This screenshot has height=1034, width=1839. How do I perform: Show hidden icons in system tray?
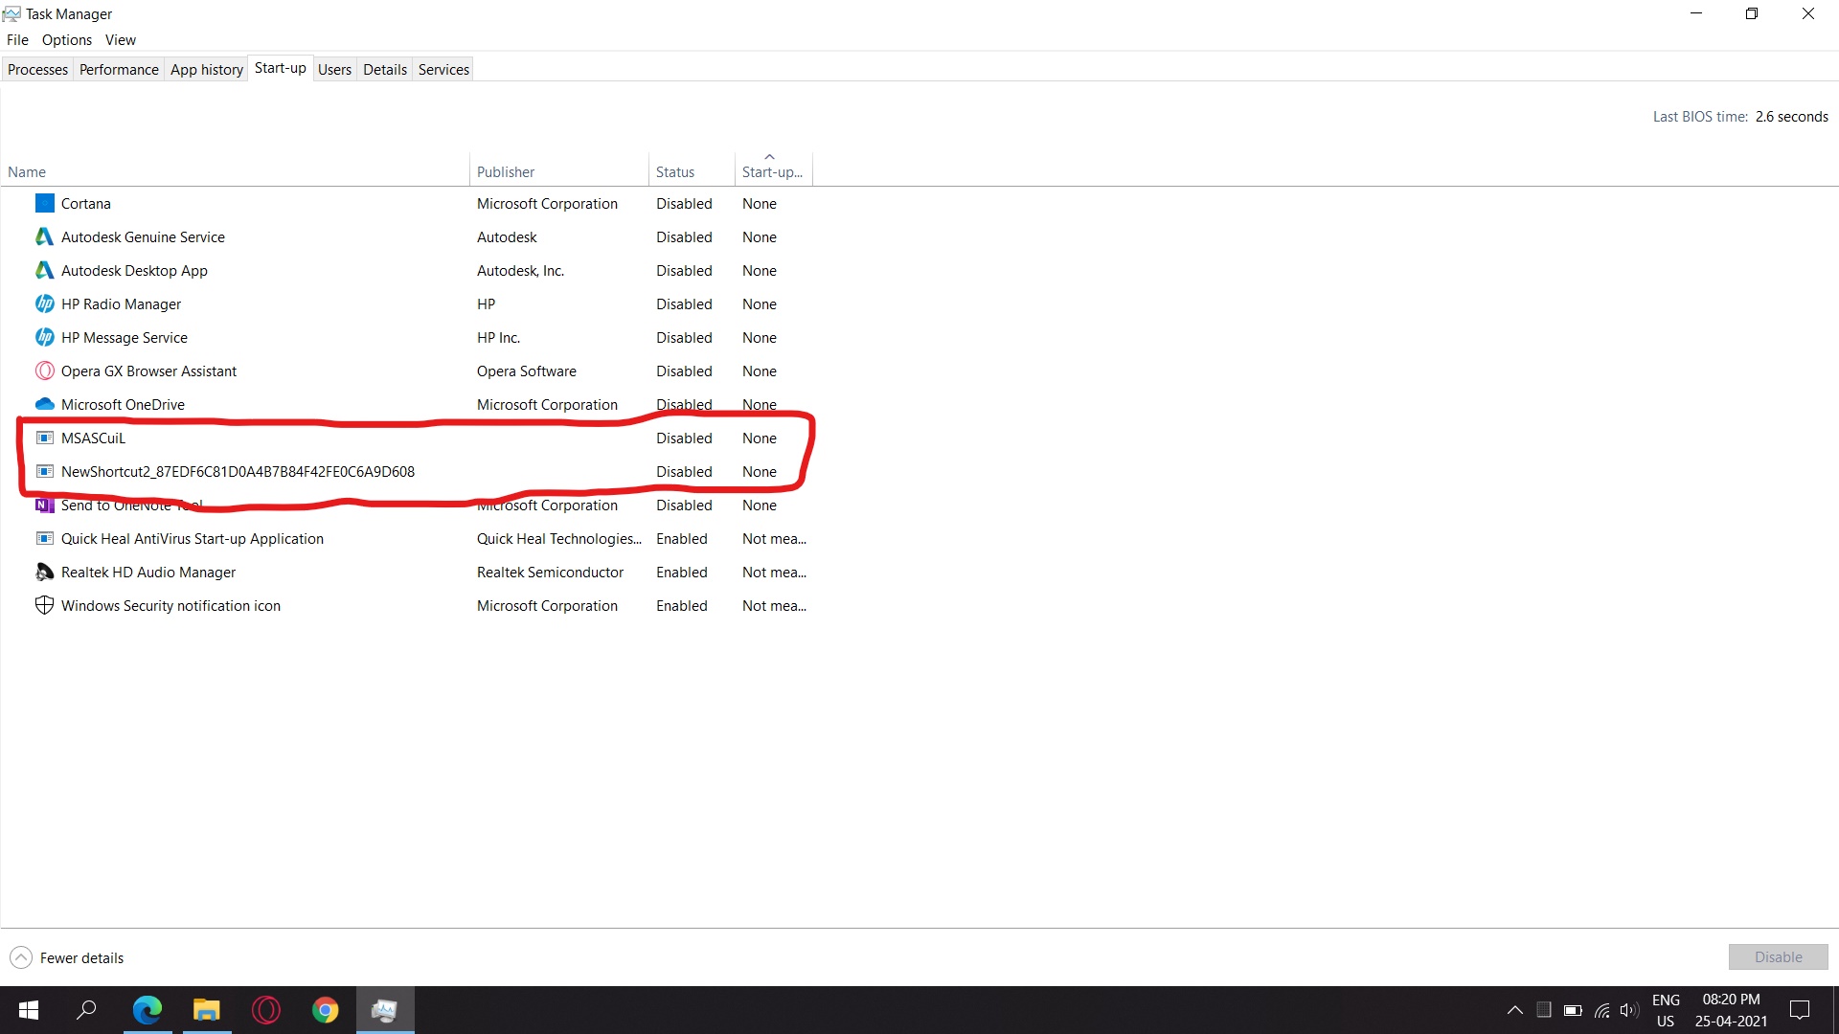pos(1514,1010)
